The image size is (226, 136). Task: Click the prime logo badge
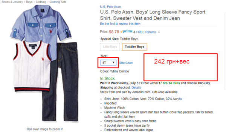[x=126, y=31]
